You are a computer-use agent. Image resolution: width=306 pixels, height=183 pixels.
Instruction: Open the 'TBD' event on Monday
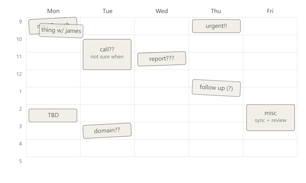tap(53, 115)
